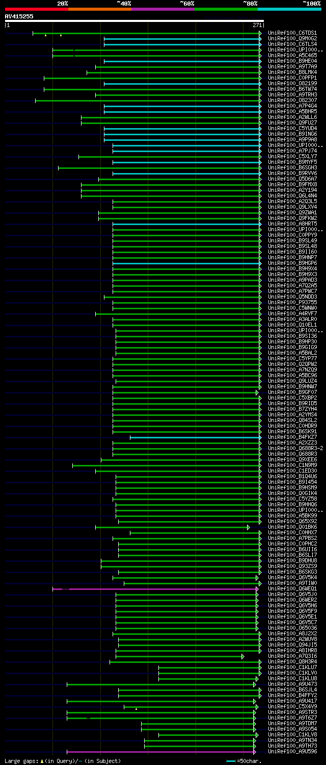
Task: Select the UniRef100_B6TW74 label
Action: pyautogui.click(x=292, y=89)
